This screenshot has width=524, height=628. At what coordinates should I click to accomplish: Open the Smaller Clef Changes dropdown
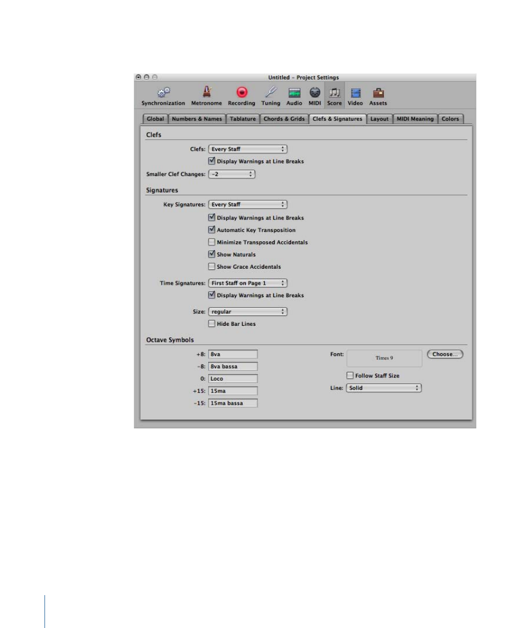pos(231,174)
